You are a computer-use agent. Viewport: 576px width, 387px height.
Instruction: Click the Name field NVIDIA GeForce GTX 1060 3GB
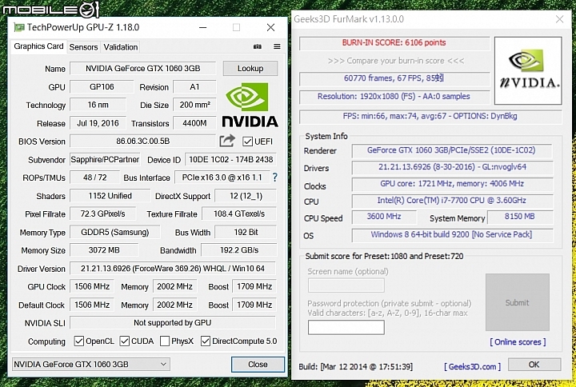[143, 68]
